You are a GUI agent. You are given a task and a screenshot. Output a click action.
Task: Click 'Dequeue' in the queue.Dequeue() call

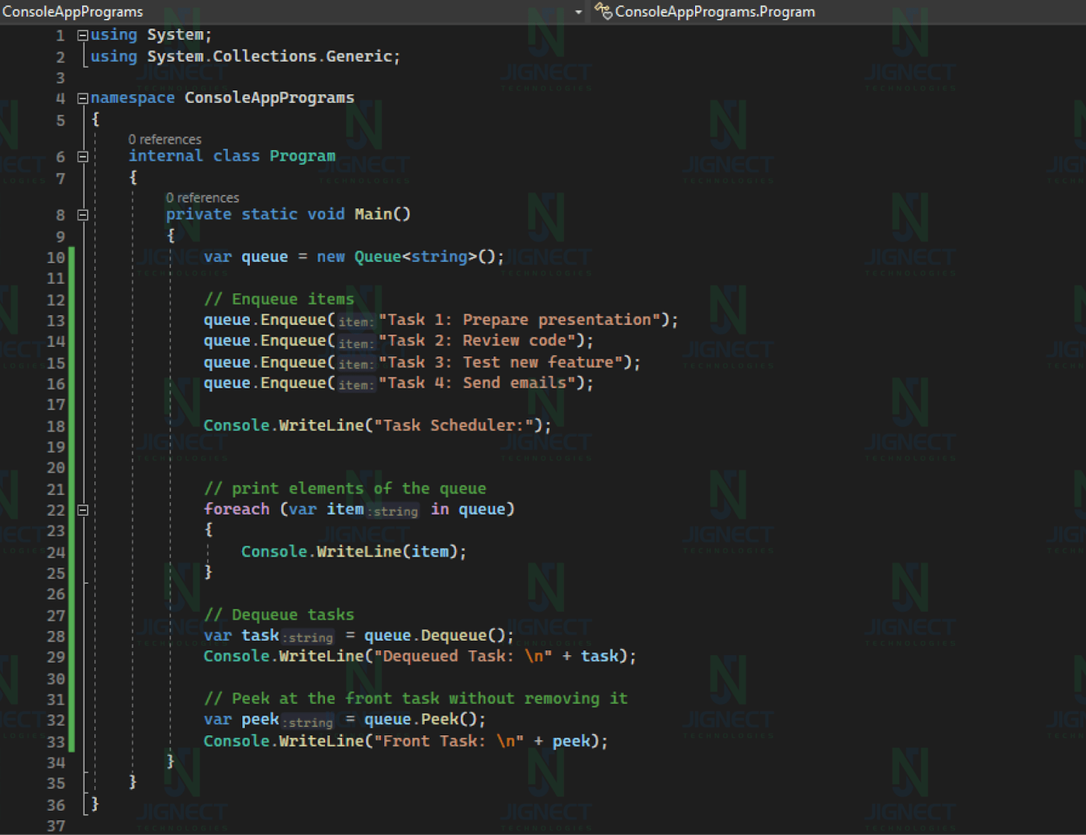[x=454, y=636]
